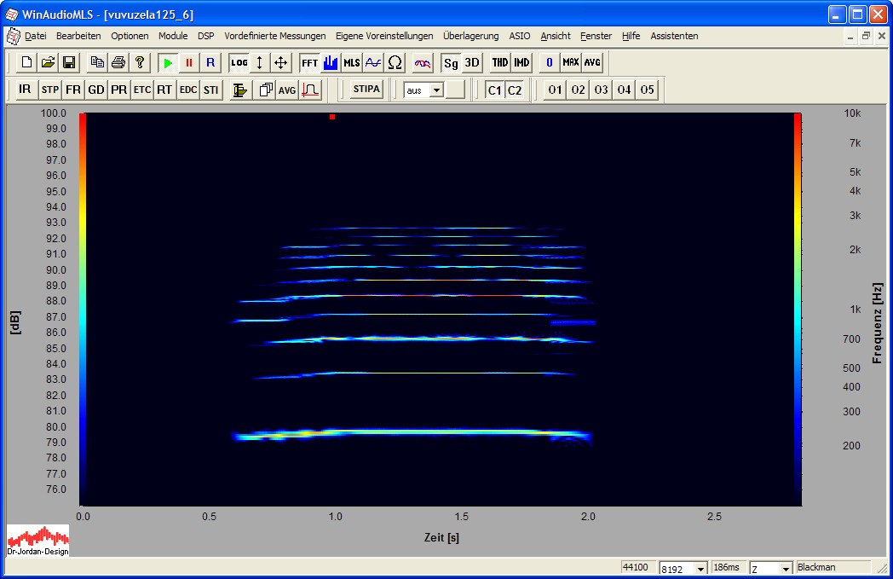Pause measurement using the red pause icon
This screenshot has width=893, height=579.
click(x=189, y=63)
